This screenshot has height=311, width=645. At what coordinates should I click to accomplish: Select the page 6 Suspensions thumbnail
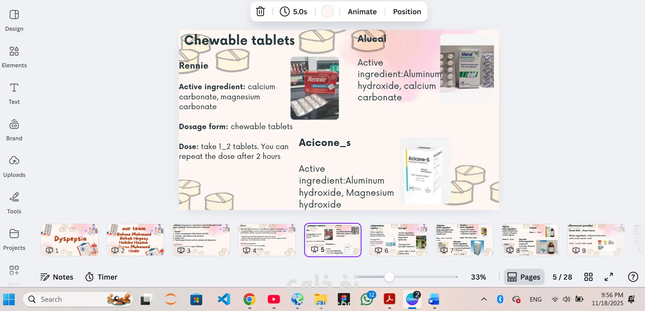click(x=398, y=240)
